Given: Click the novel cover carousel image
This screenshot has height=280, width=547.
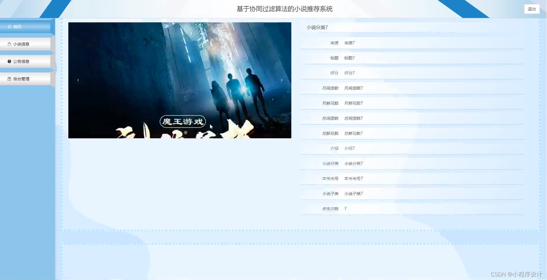Looking at the screenshot, I should coord(180,80).
